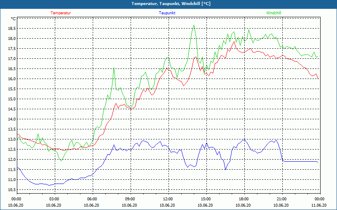Click the 09:00 time axis label
This screenshot has width=337, height=210.
pyautogui.click(x=130, y=199)
